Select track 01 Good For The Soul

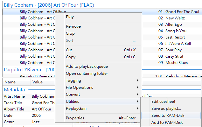click(179, 12)
